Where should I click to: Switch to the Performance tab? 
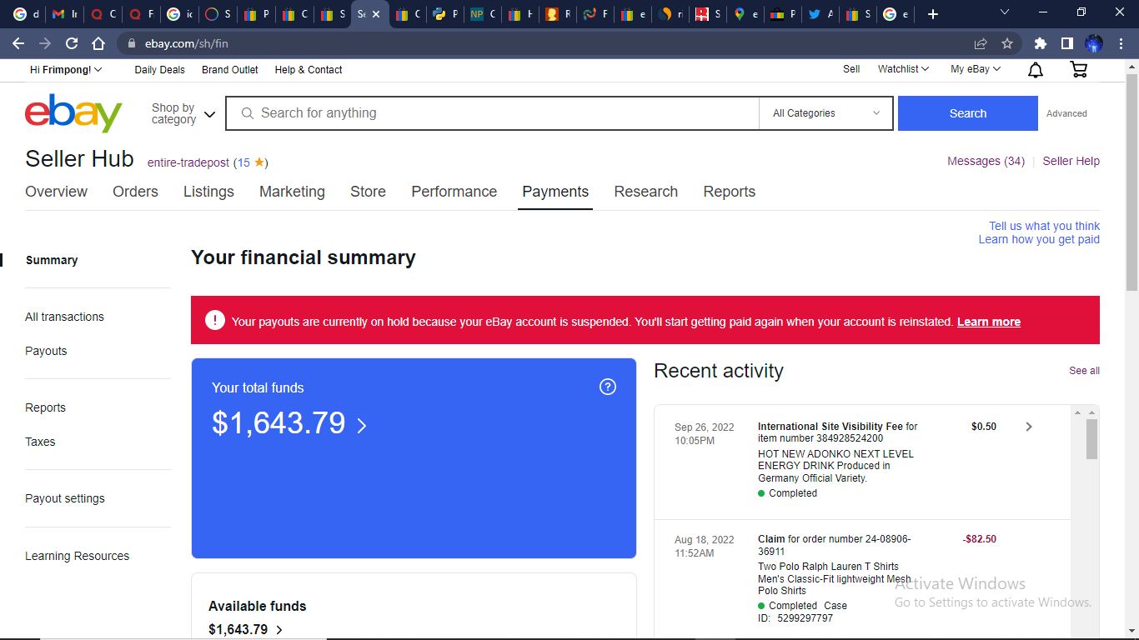coord(454,192)
